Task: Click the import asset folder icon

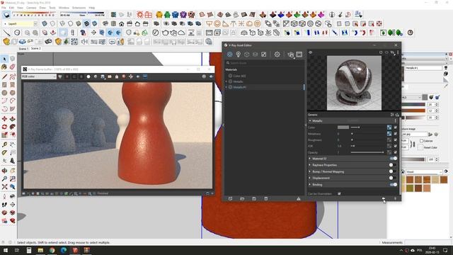Action: point(242,198)
